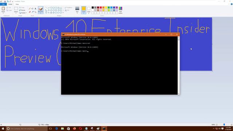Select the Pencil tool in Paint
Image resolution: width=233 pixels, height=131 pixels.
click(30, 9)
